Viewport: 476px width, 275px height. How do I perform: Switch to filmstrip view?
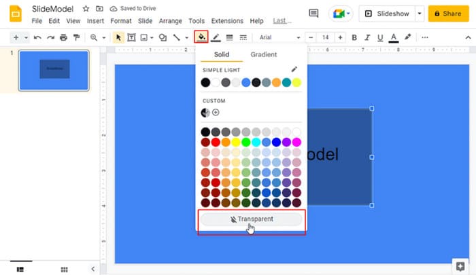(20, 270)
